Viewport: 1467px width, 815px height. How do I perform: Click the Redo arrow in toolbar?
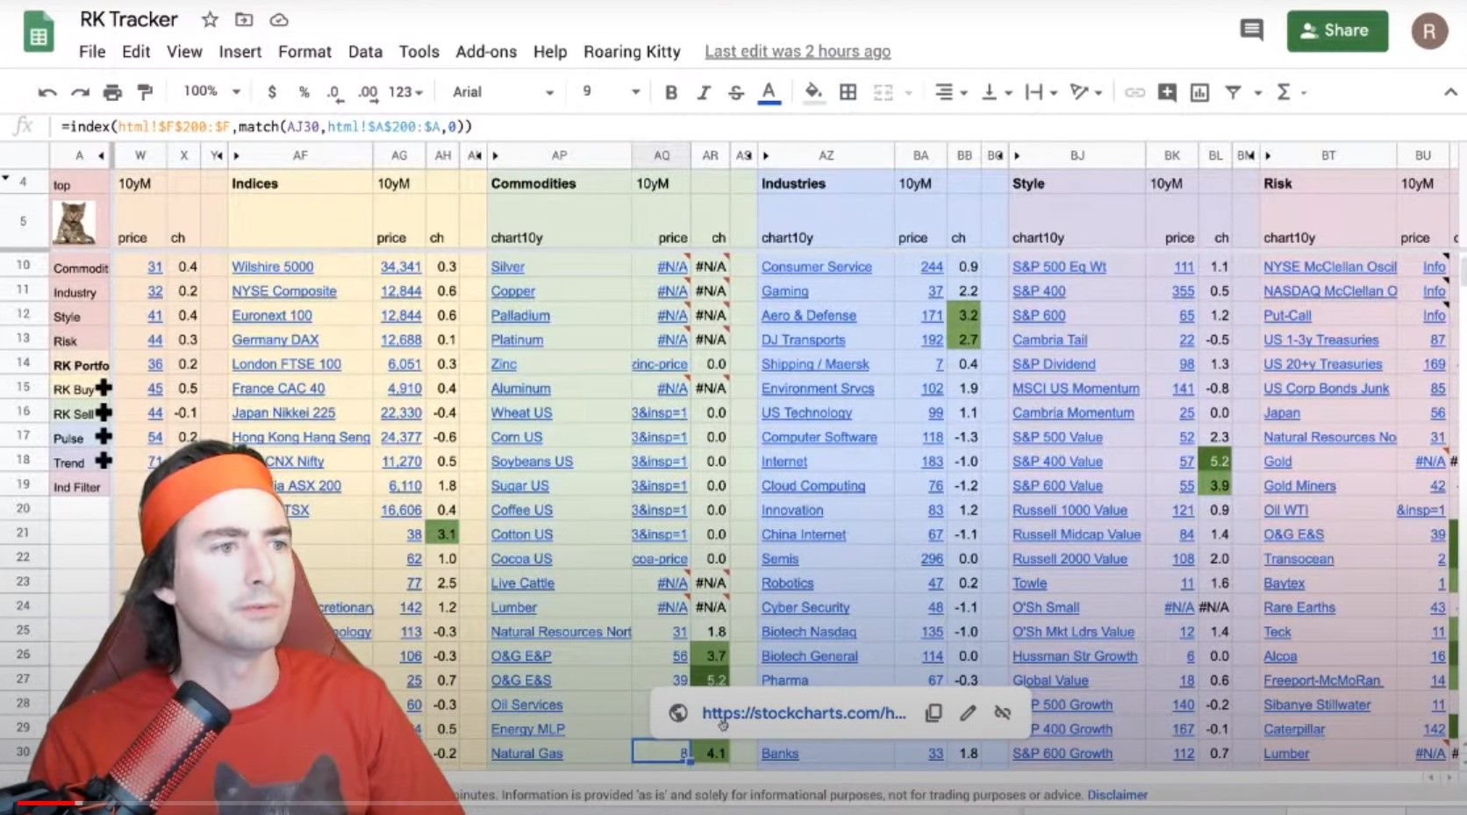pyautogui.click(x=80, y=92)
